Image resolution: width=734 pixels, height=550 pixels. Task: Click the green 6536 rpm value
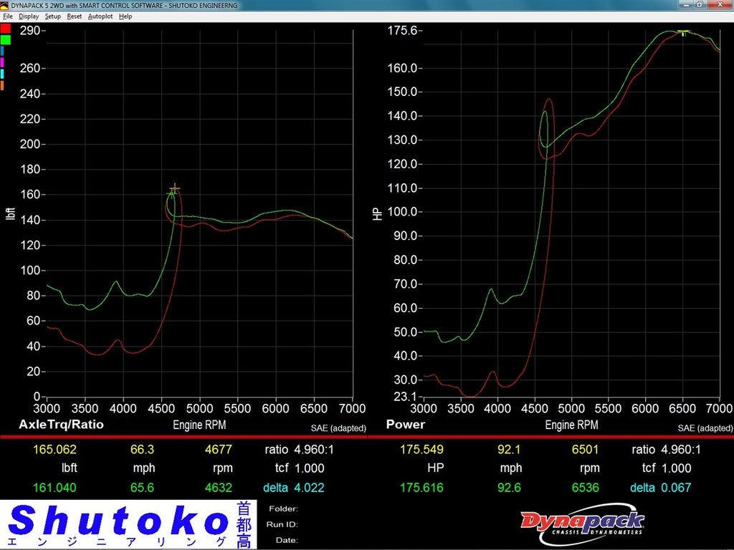[x=586, y=488]
